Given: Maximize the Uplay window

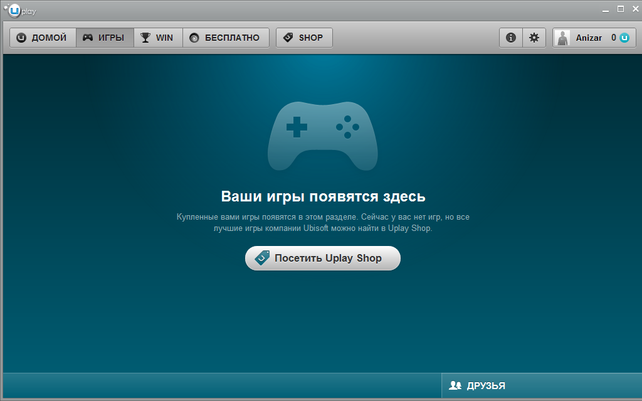Looking at the screenshot, I should [621, 9].
